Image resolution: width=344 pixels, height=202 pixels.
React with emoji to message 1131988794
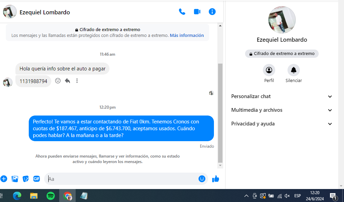(x=58, y=81)
